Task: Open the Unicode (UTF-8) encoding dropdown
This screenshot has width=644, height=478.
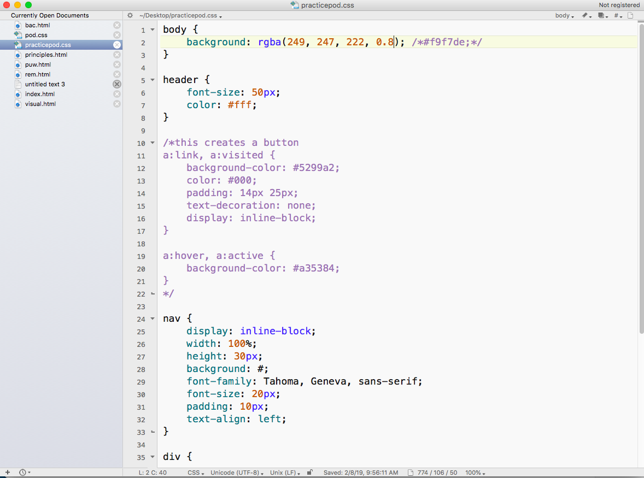Action: (x=237, y=473)
